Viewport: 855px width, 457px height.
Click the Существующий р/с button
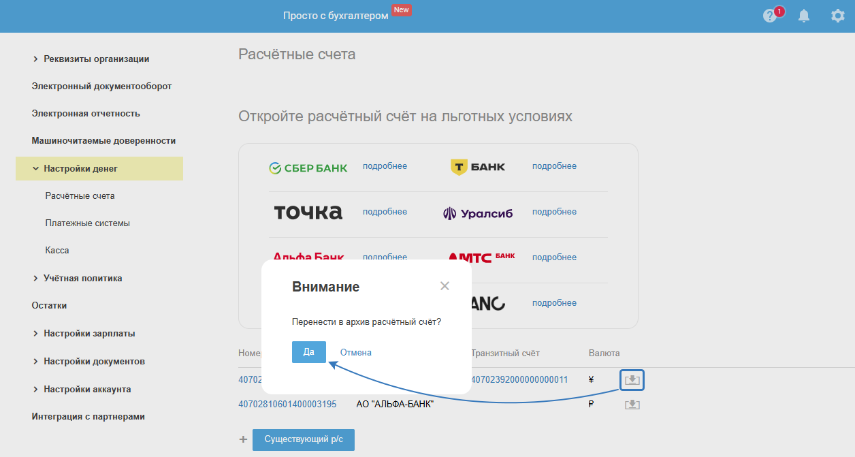pyautogui.click(x=304, y=439)
